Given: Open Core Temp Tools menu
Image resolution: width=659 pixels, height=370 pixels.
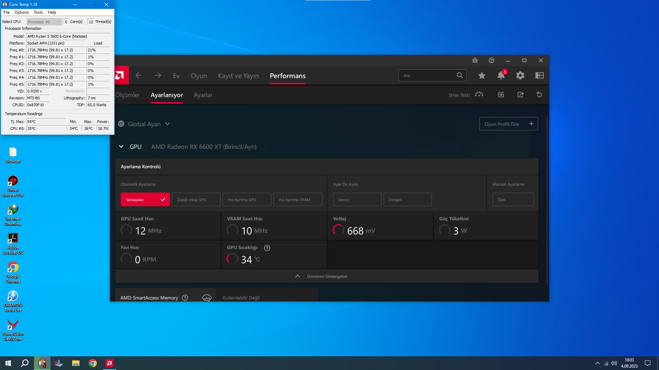Looking at the screenshot, I should pyautogui.click(x=38, y=12).
